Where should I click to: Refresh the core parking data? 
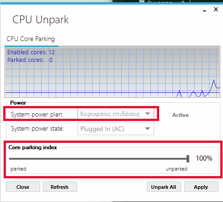[x=60, y=187]
